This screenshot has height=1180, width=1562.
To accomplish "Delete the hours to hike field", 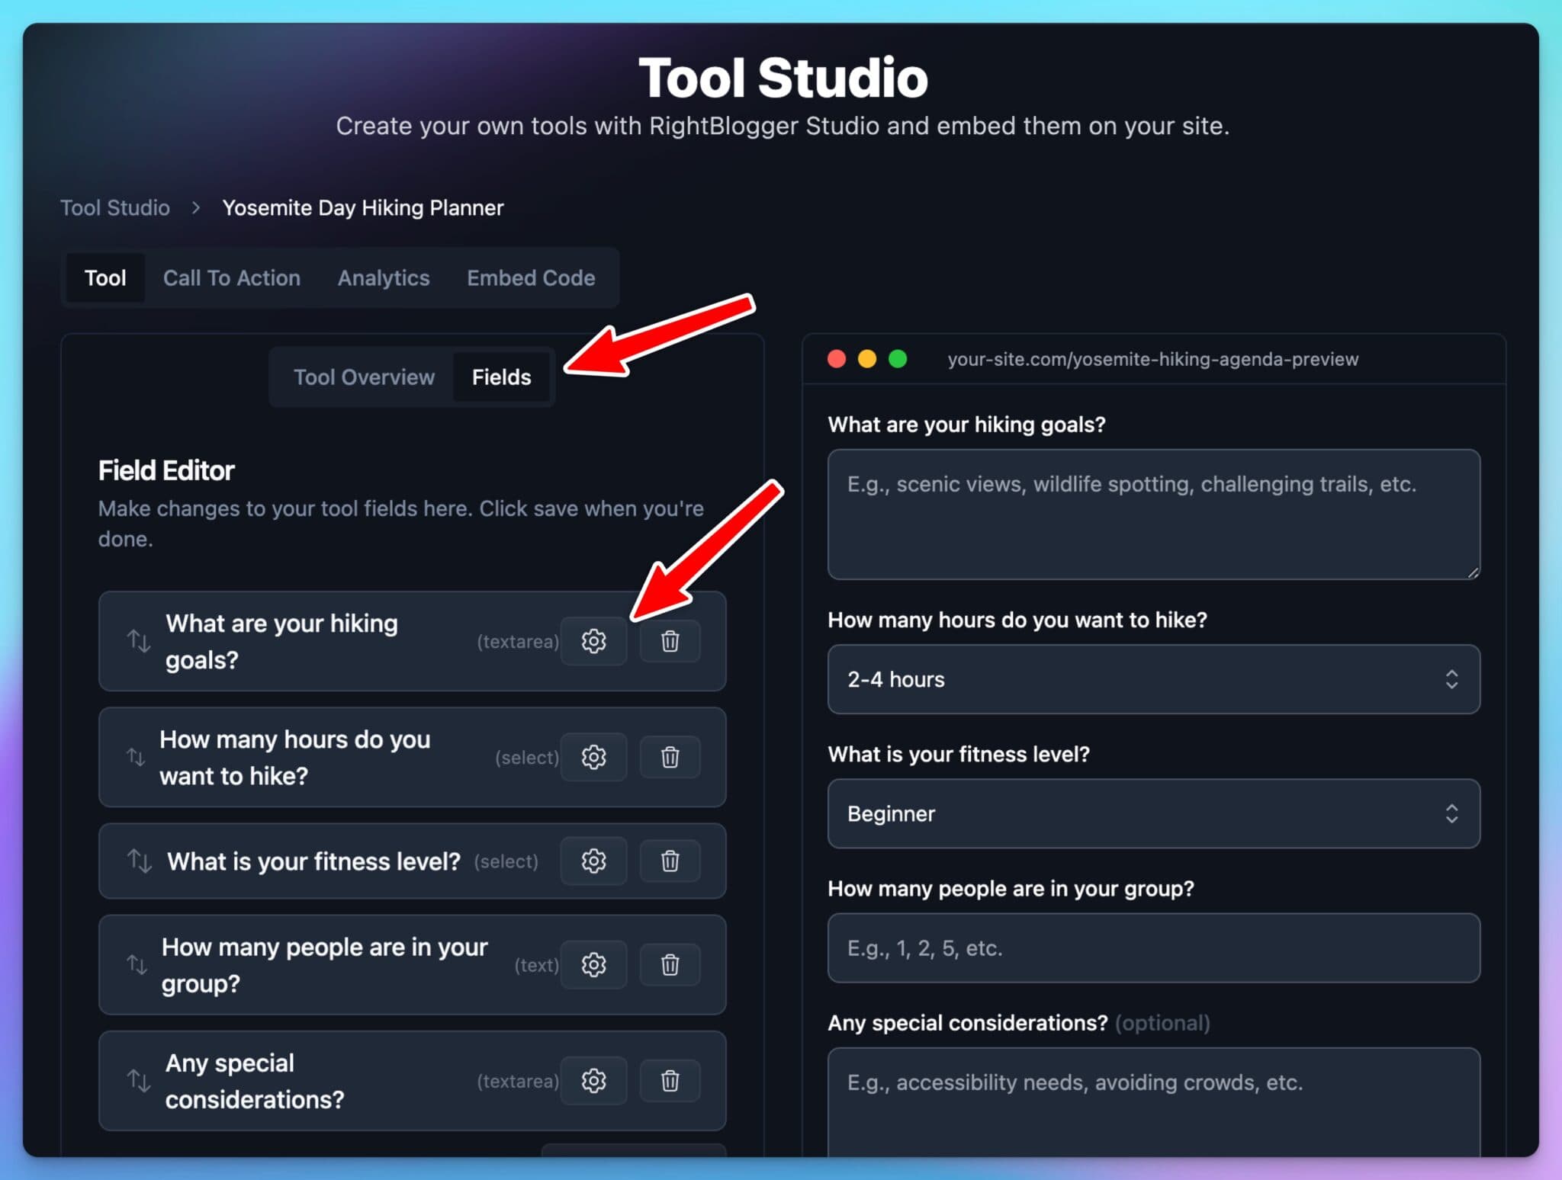I will click(x=670, y=757).
